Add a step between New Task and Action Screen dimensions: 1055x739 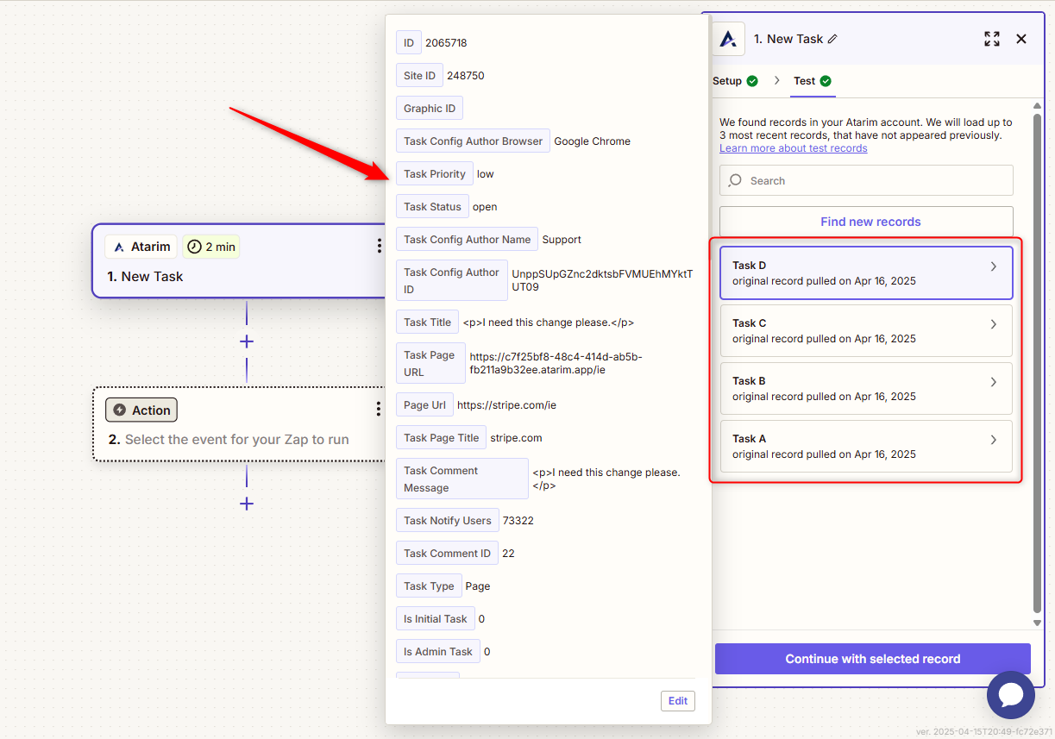click(x=247, y=341)
